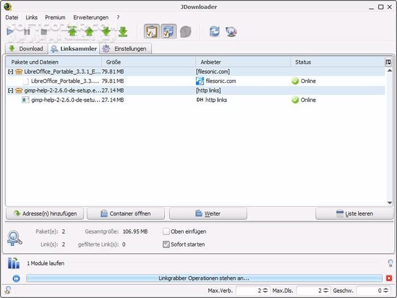Click the Max.Verb. number field

click(248, 291)
